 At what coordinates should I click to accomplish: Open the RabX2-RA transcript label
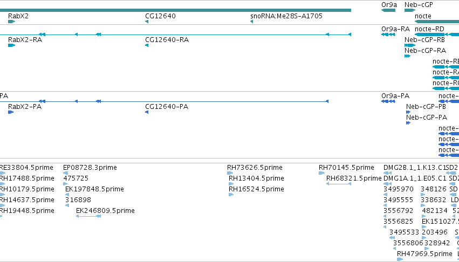25,40
